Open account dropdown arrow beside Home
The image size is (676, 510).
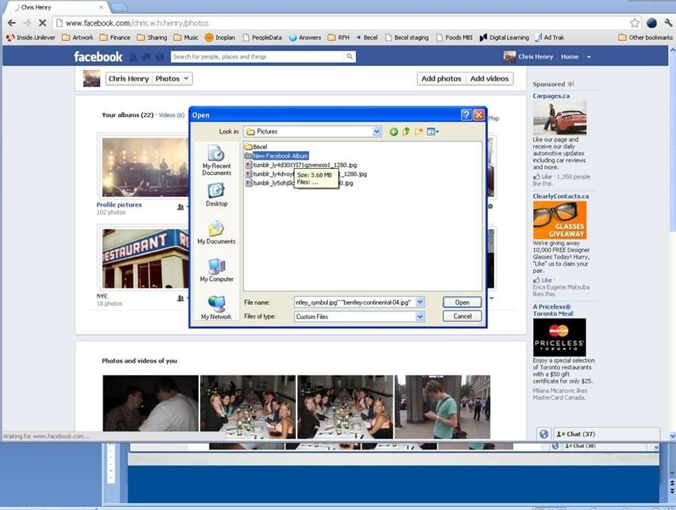[589, 57]
